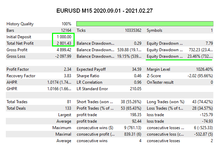This screenshot has height=164, width=219.
Task: Click the GHPR value '1.0166 (1.66...'
Action: pos(59,89)
